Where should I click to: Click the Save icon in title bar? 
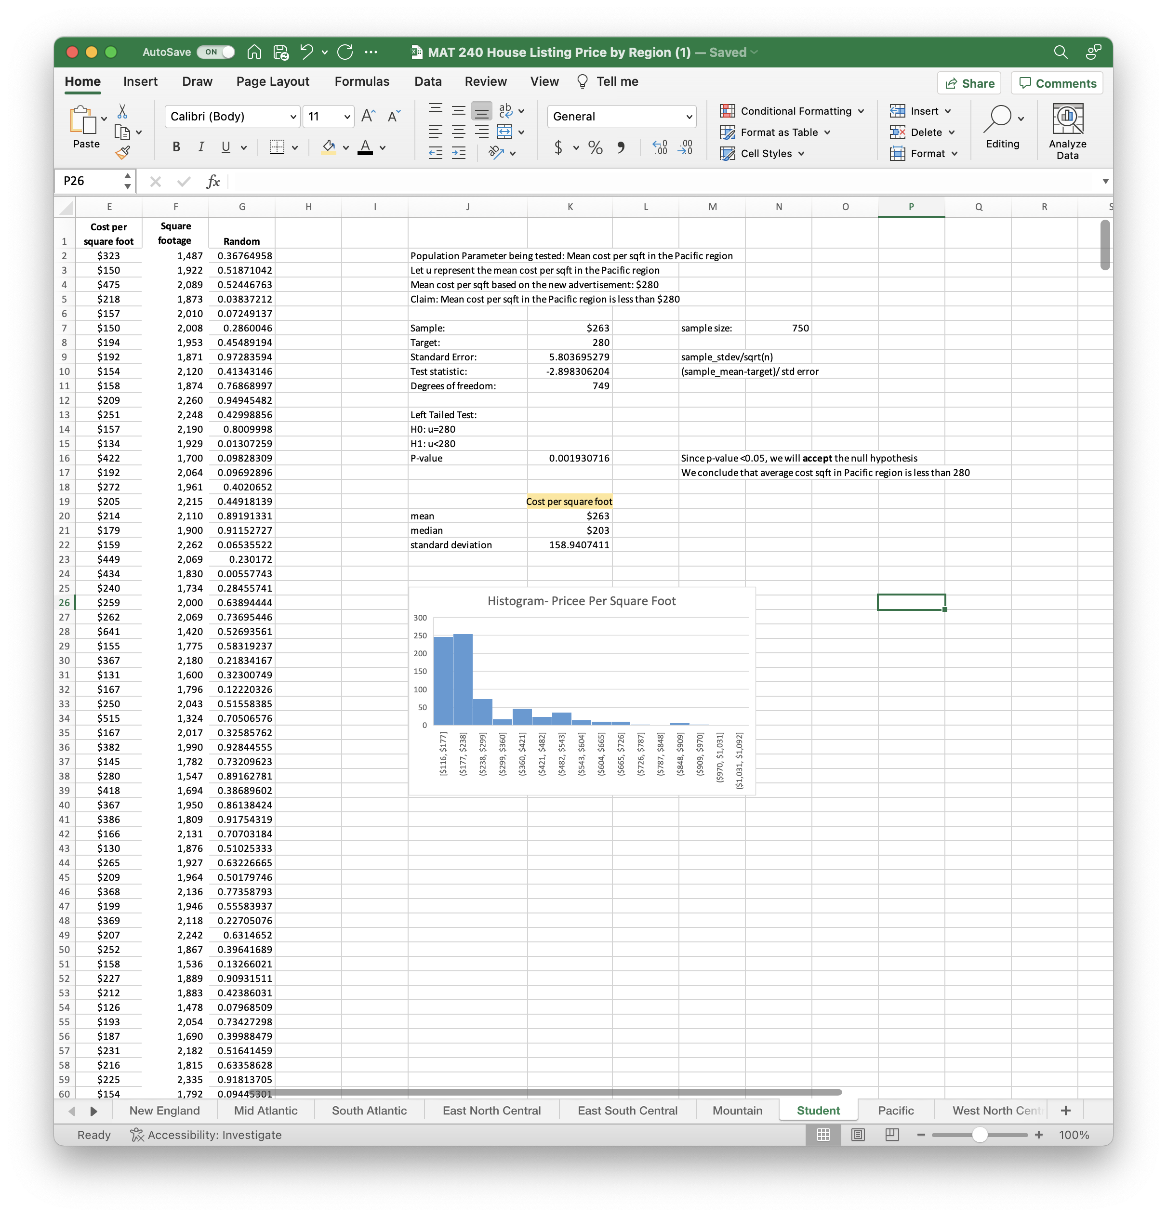click(281, 52)
